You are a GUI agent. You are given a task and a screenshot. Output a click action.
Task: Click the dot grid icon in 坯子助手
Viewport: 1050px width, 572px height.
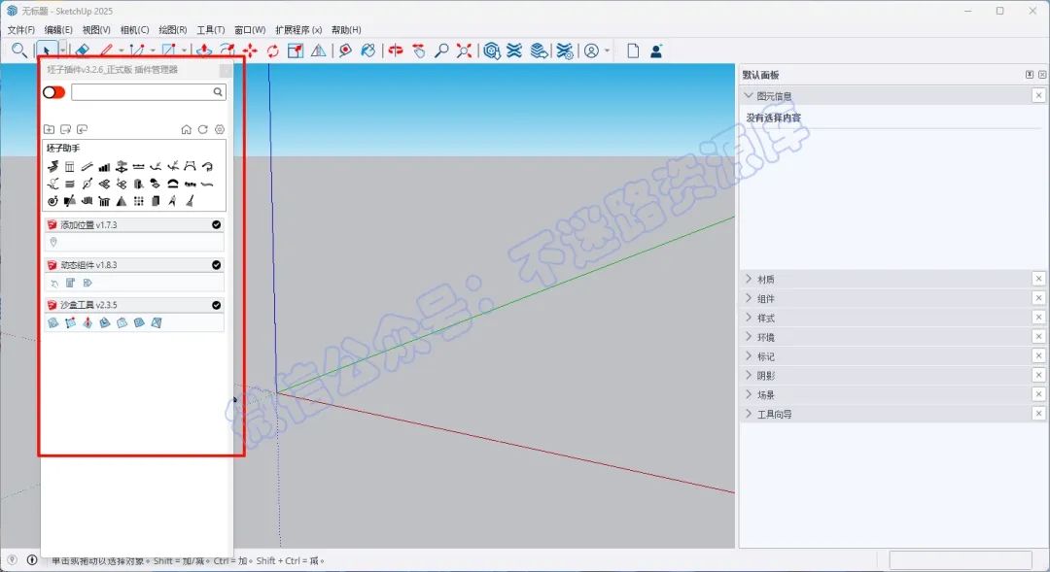point(139,201)
